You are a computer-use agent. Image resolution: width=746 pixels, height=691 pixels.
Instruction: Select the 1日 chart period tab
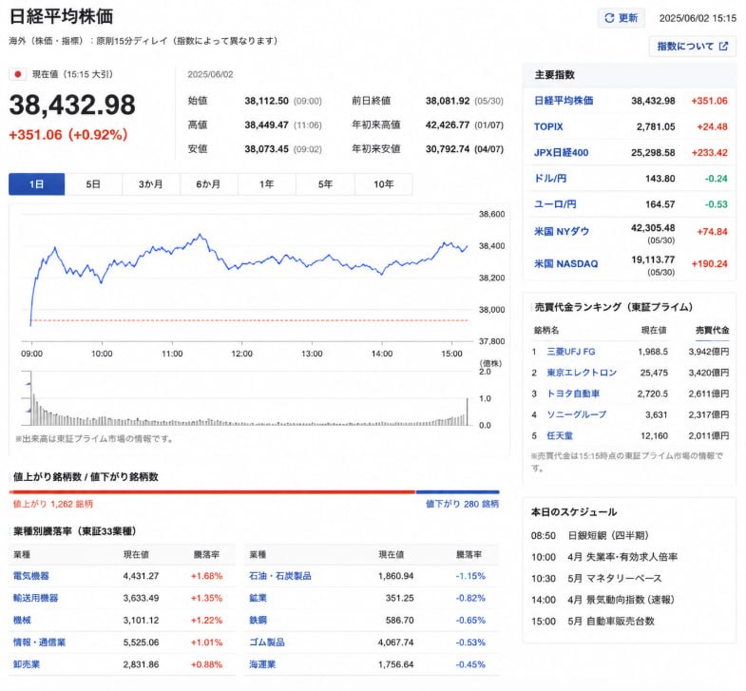(37, 184)
